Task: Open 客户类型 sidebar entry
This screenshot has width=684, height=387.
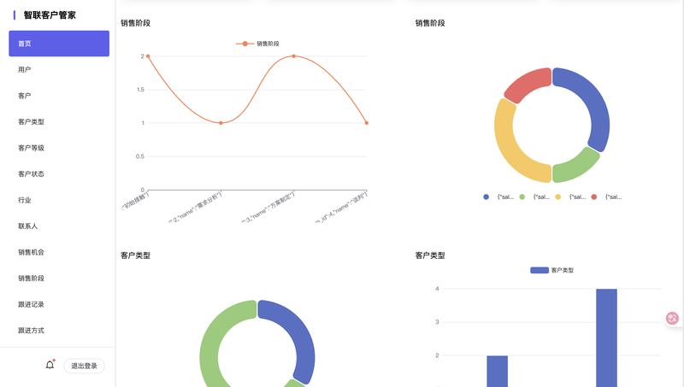Action: [59, 122]
